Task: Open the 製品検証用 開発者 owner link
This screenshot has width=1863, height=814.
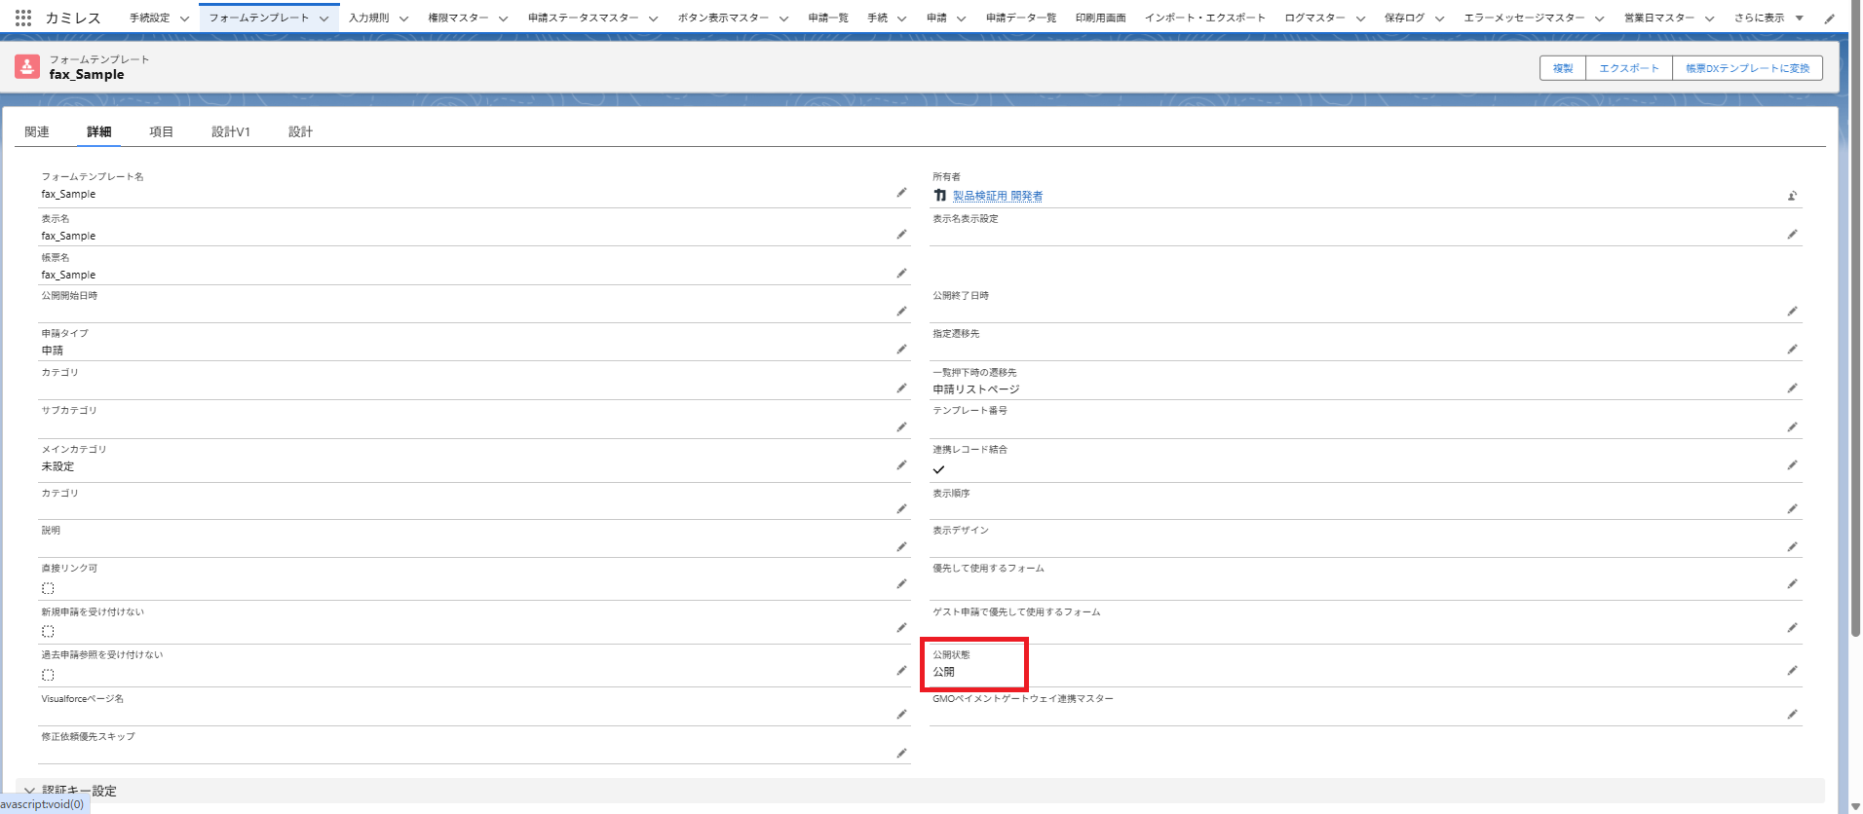Action: pos(997,196)
